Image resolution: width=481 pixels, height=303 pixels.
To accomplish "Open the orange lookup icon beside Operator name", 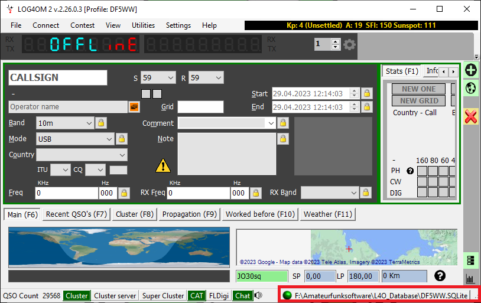I will pyautogui.click(x=134, y=107).
